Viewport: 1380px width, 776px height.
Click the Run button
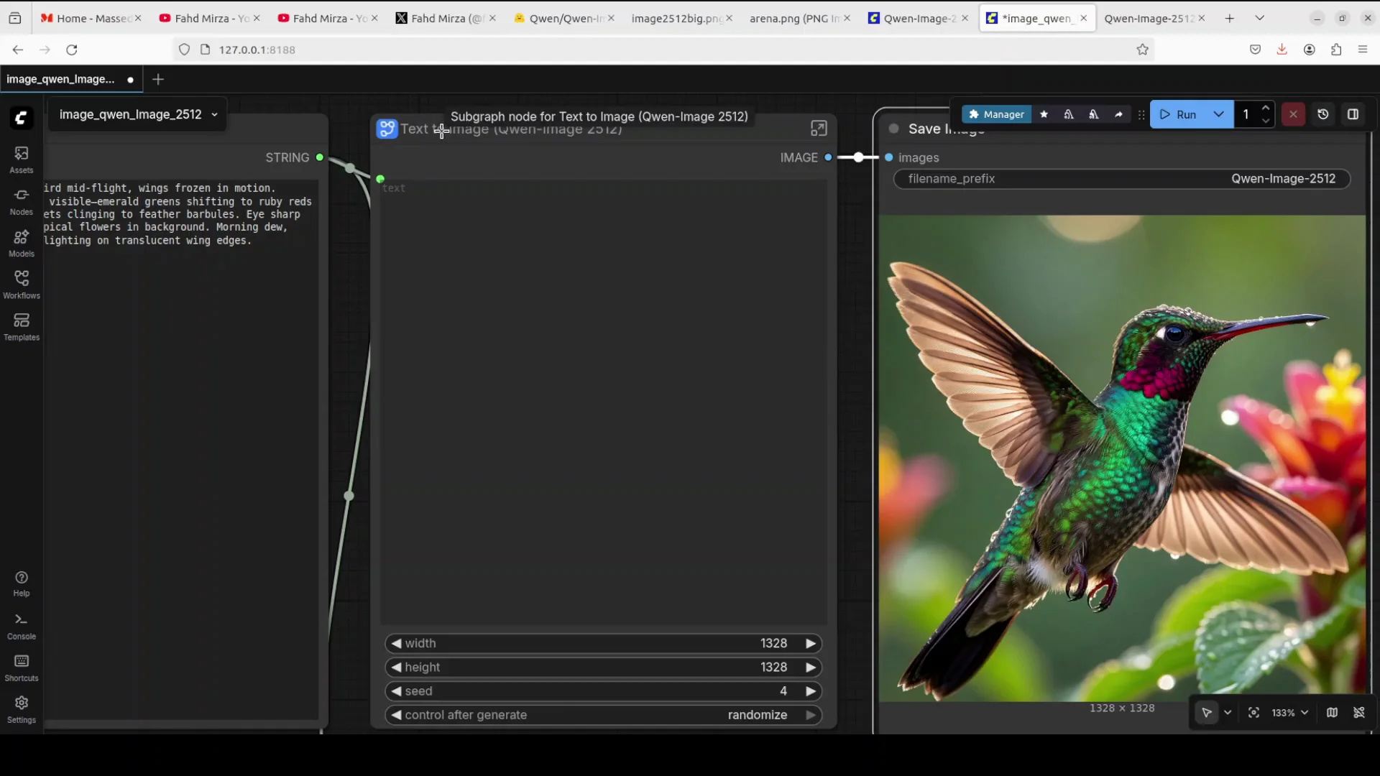coord(1184,114)
